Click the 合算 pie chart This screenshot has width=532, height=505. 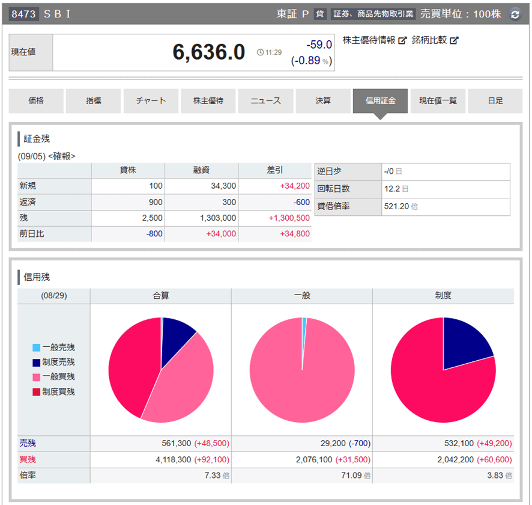[x=161, y=370]
